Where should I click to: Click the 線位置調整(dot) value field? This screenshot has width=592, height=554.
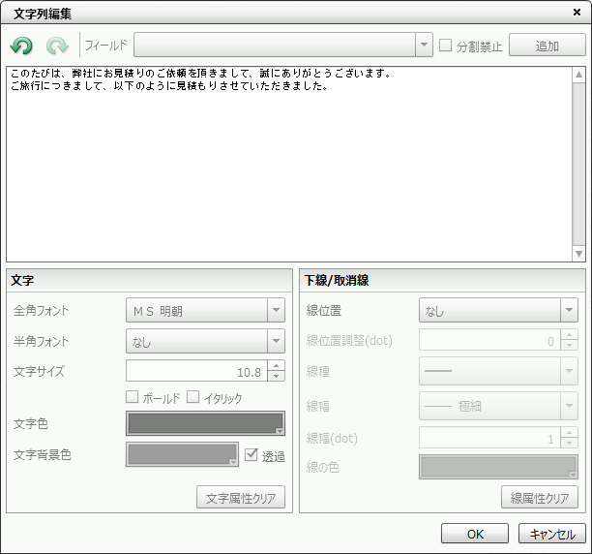pos(489,340)
